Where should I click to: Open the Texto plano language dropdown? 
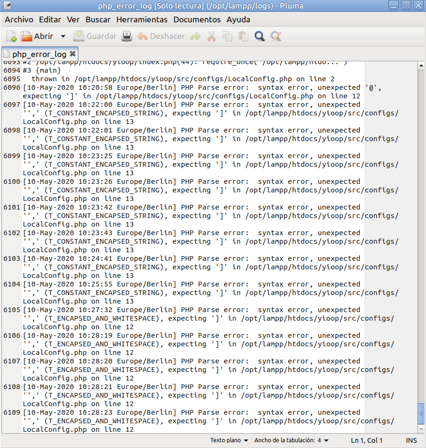pyautogui.click(x=229, y=440)
